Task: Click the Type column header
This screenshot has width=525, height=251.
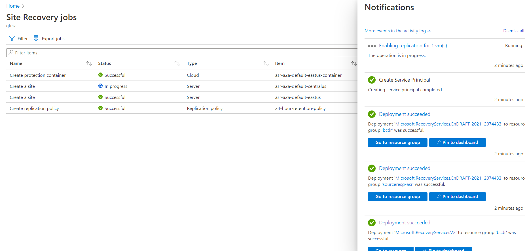Action: click(x=192, y=63)
